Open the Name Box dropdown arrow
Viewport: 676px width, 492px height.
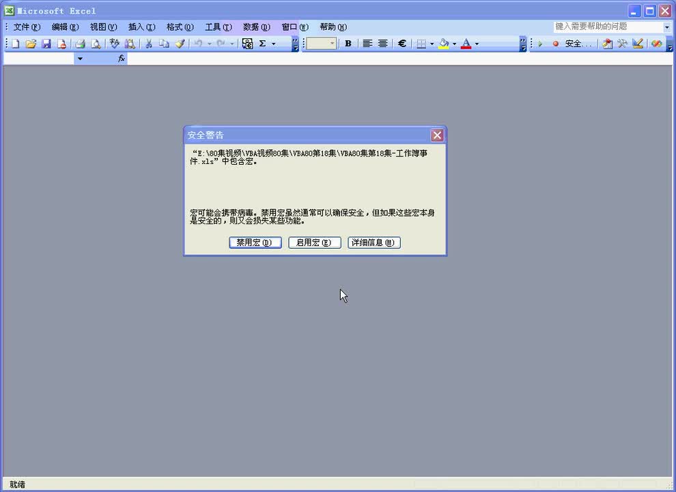click(x=80, y=58)
